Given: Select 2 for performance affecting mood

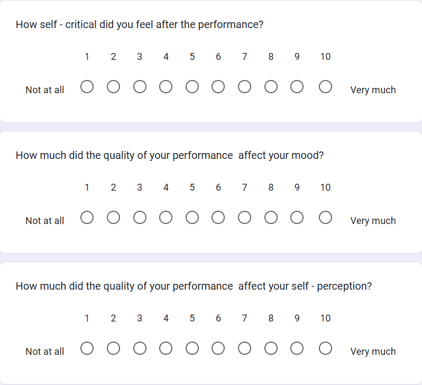Looking at the screenshot, I should 114,217.
